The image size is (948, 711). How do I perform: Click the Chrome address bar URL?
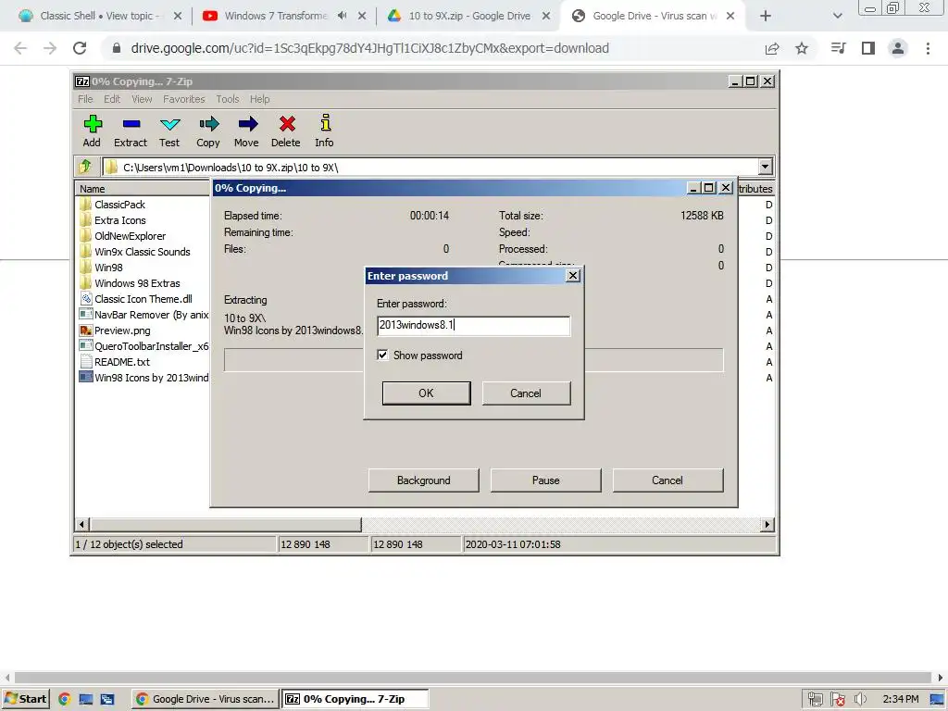(369, 48)
